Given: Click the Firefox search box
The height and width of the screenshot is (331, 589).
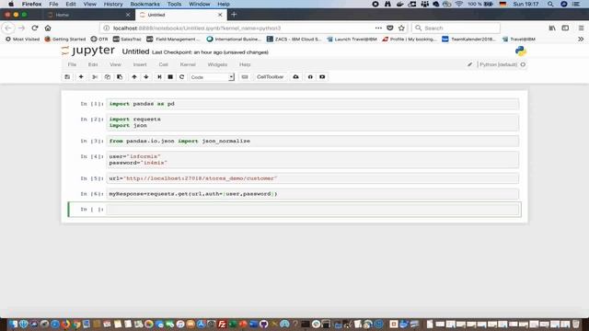Looking at the screenshot, I should click(x=456, y=29).
